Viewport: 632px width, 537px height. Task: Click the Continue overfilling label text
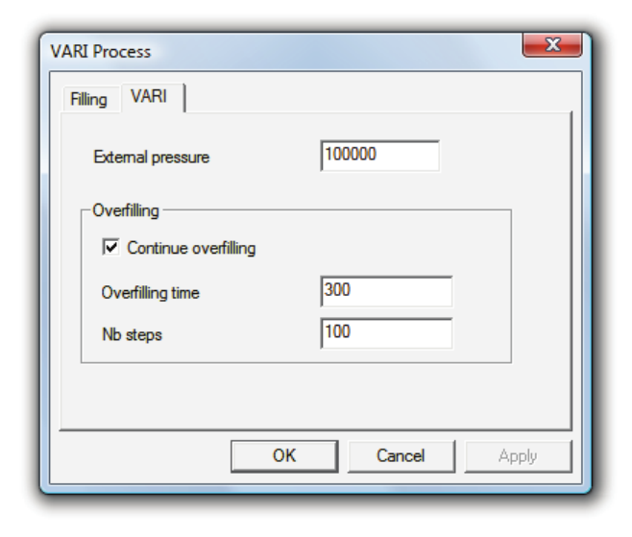pyautogui.click(x=191, y=248)
